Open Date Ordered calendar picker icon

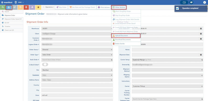(x=201, y=29)
